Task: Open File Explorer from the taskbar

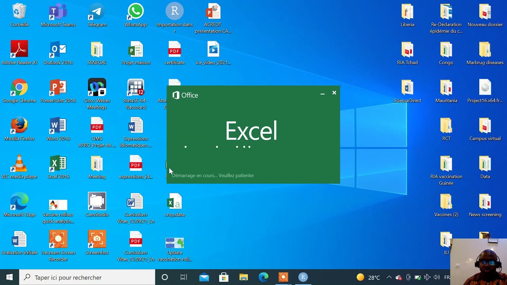Action: [x=244, y=277]
